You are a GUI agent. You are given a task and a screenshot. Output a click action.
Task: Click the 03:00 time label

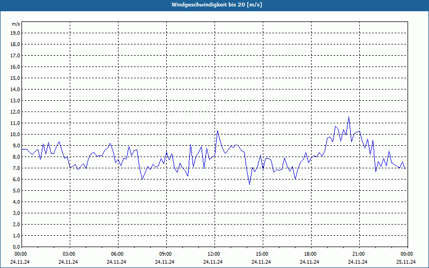pyautogui.click(x=69, y=254)
